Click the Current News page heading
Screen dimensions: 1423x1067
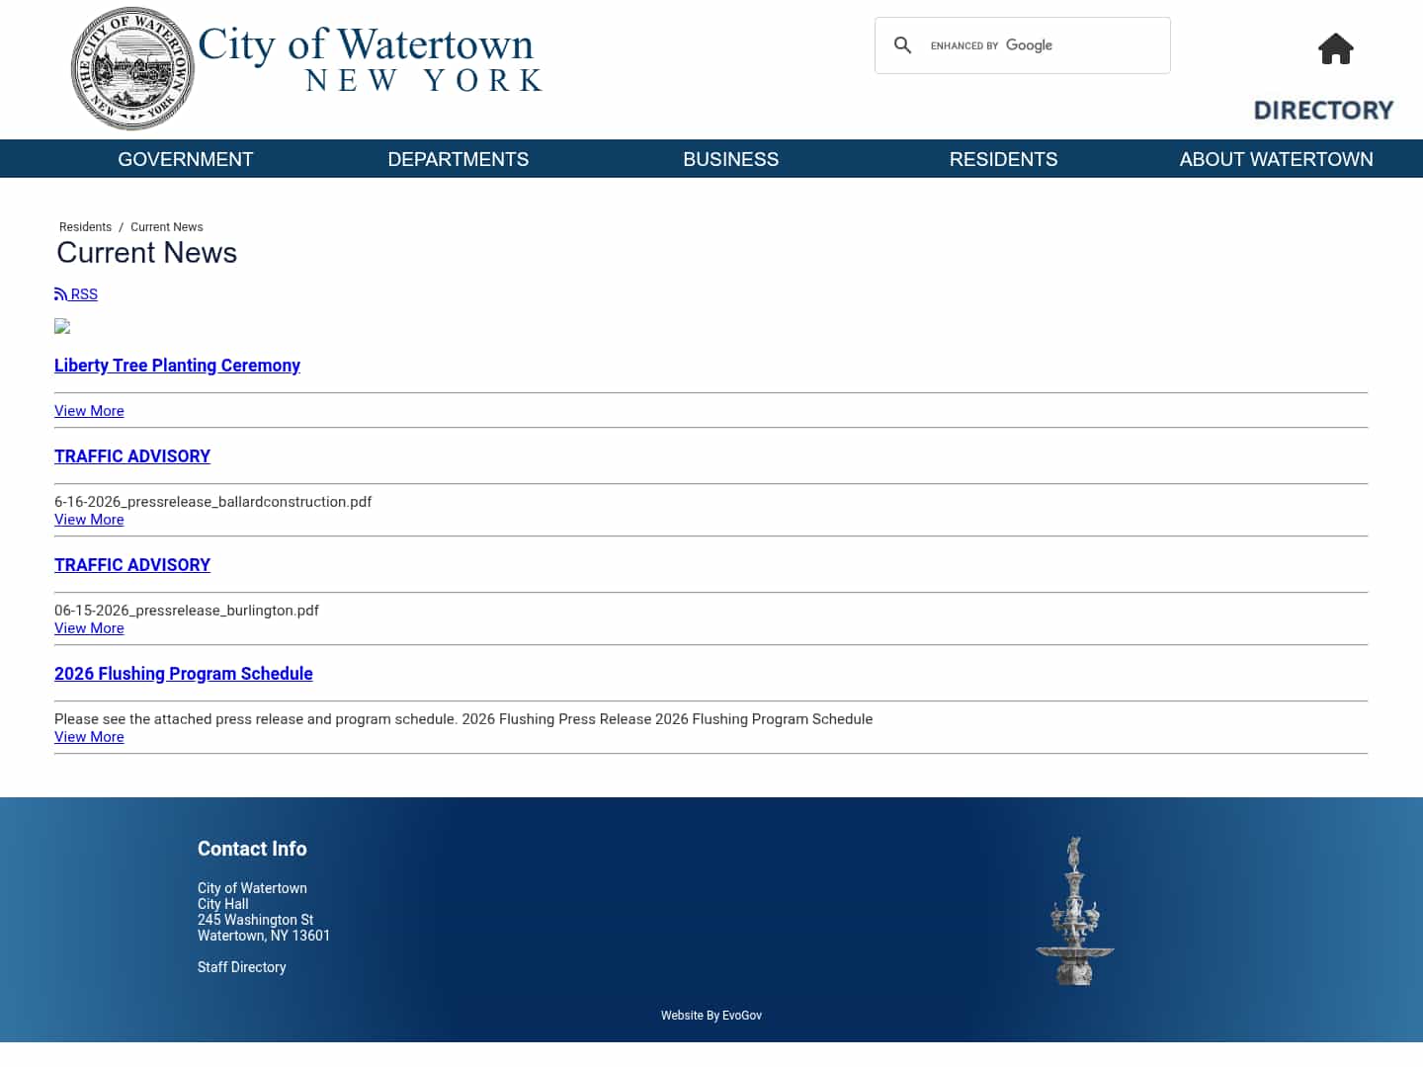click(147, 253)
